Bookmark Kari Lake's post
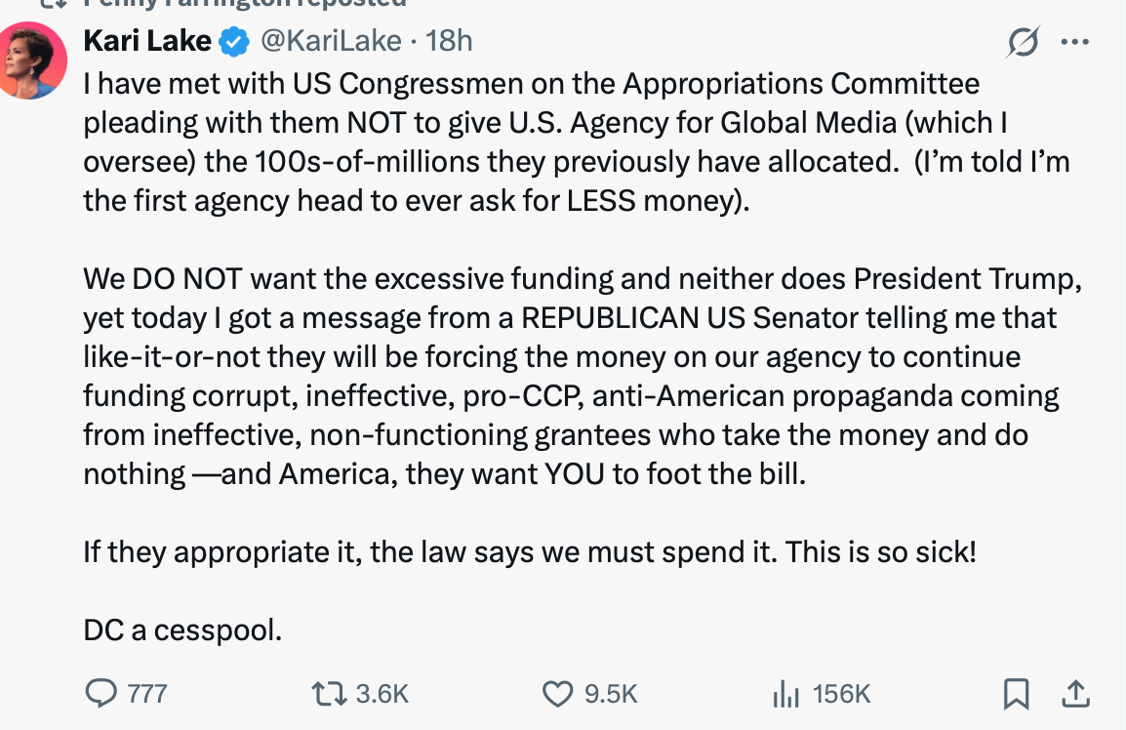 click(x=1016, y=693)
